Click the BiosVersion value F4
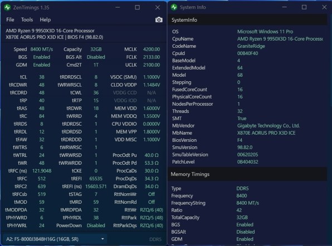This screenshot has height=246, width=332. click(240, 140)
